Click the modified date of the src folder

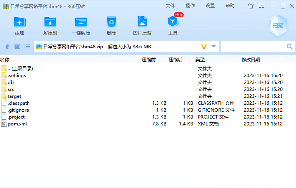(263, 89)
